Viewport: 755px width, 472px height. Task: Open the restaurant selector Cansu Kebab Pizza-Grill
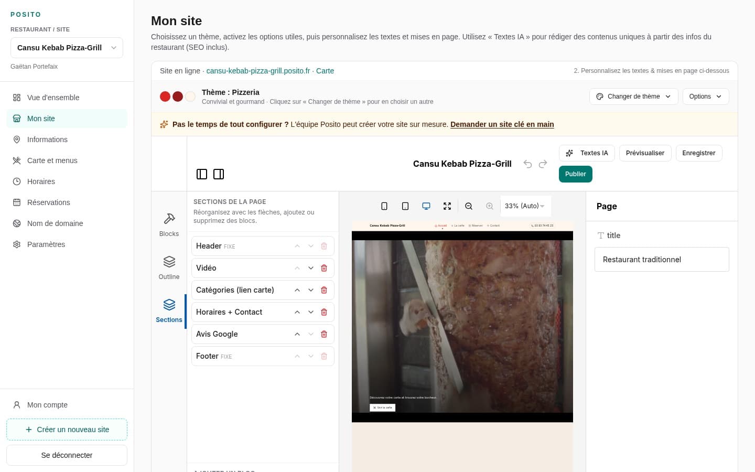(67, 48)
